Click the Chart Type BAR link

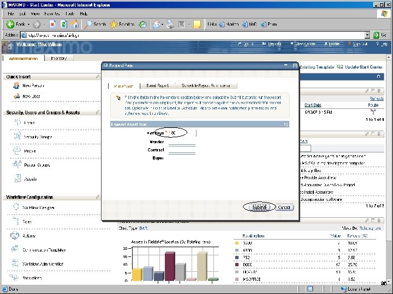[144, 228]
